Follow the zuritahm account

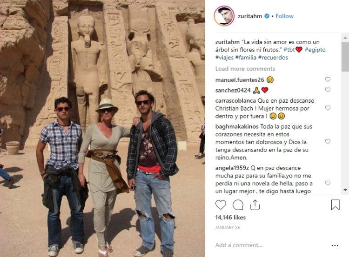click(284, 16)
